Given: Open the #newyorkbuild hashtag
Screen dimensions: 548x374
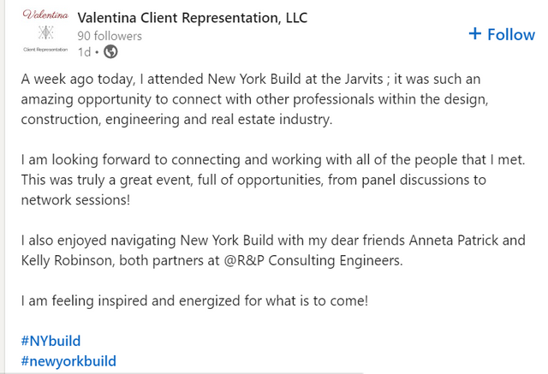Looking at the screenshot, I should pyautogui.click(x=68, y=361).
